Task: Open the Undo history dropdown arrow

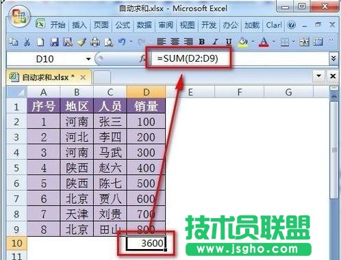Action: 131,41
